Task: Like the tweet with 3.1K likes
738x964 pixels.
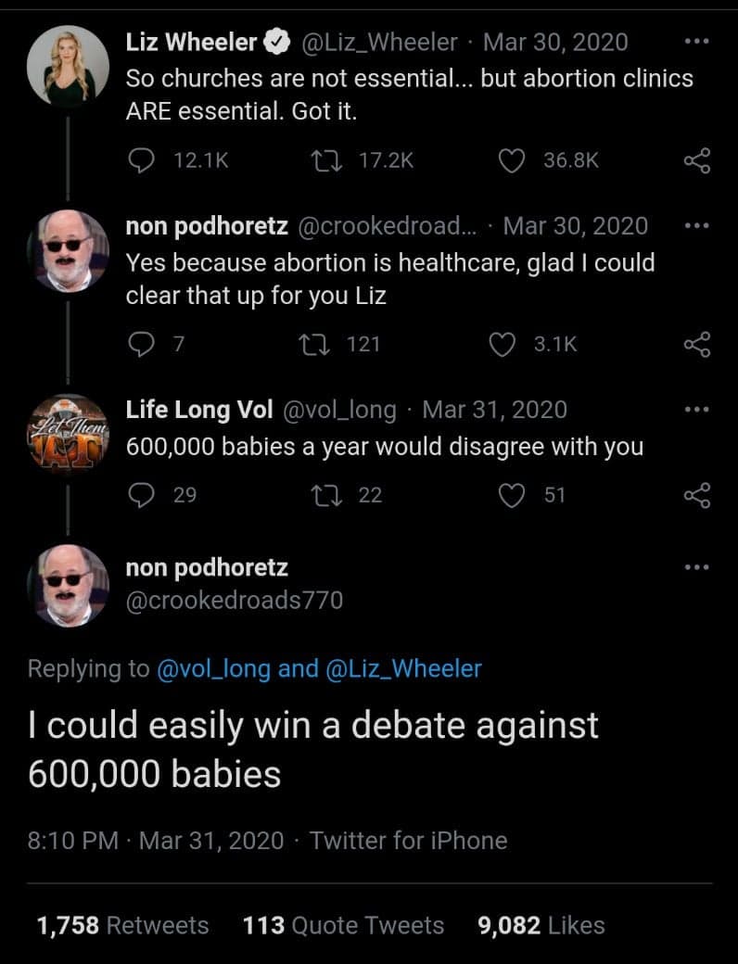Action: coord(502,344)
